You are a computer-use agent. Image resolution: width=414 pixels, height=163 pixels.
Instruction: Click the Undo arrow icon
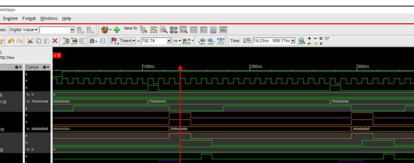point(11,41)
